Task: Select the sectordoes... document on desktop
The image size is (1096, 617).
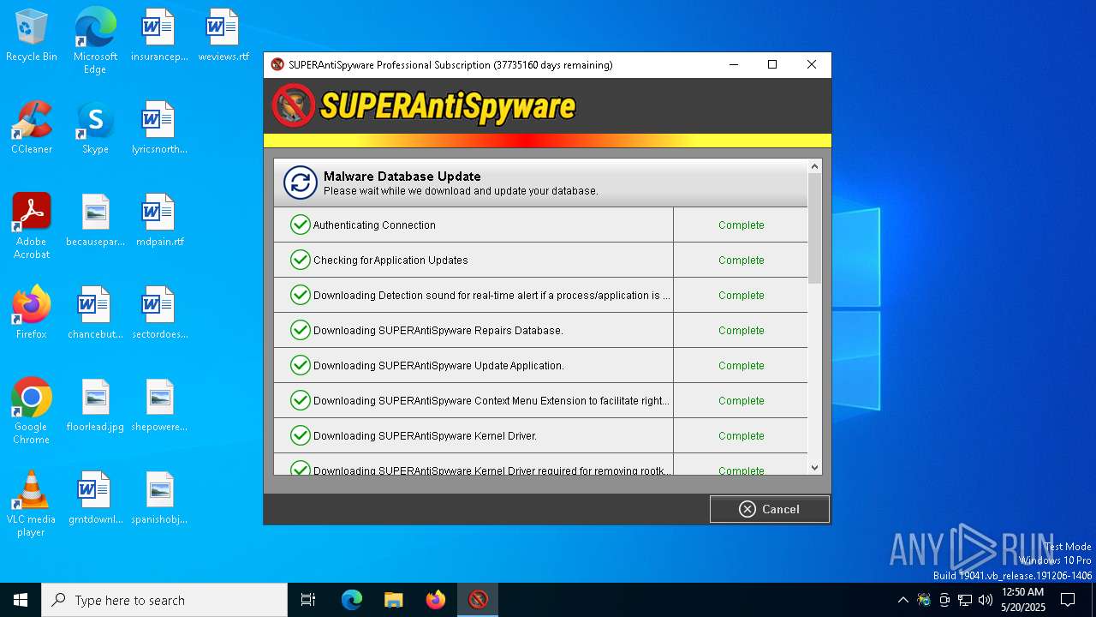Action: (159, 313)
